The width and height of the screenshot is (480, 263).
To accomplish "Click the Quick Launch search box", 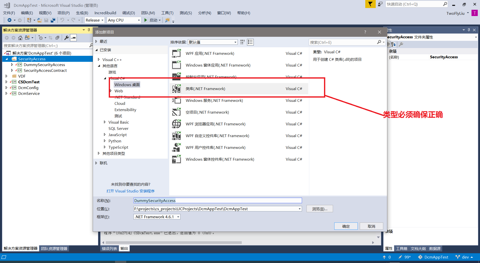I will coord(416,4).
